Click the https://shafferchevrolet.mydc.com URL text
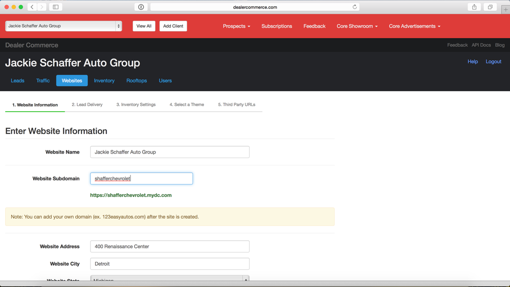Screen dimensions: 510x287 (131, 195)
